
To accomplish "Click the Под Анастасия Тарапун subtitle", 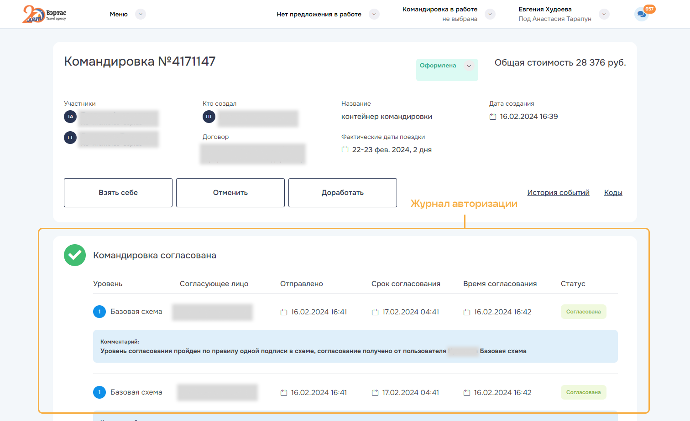I will coord(555,19).
